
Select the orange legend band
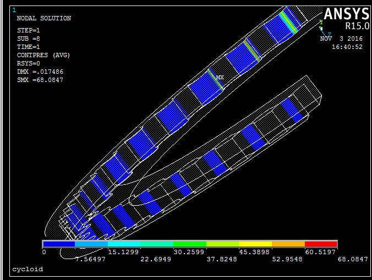[x=288, y=244]
